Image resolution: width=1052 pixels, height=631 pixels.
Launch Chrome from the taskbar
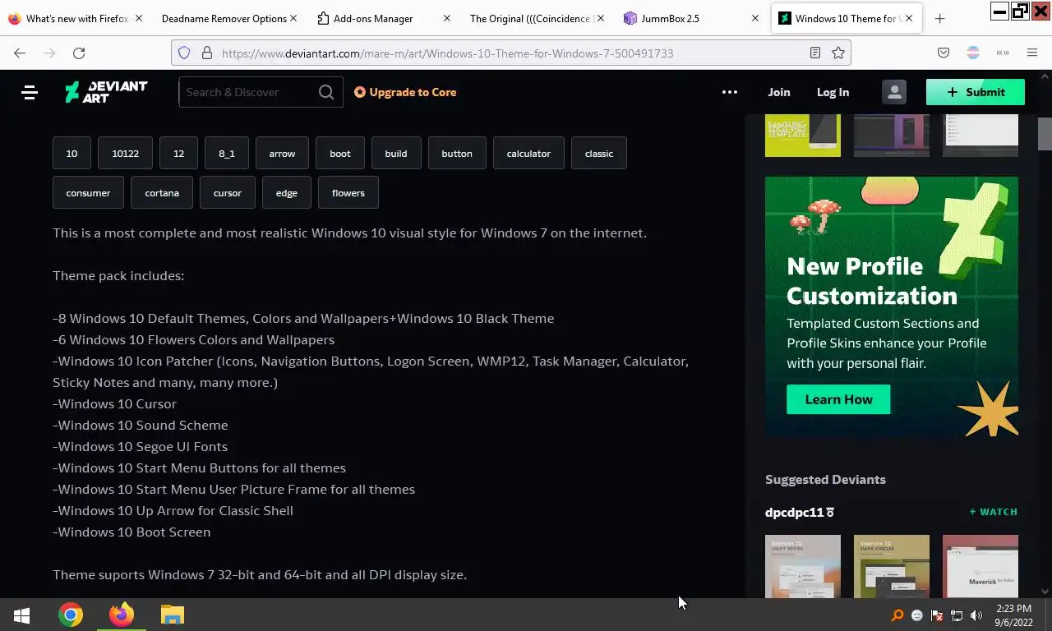click(71, 615)
